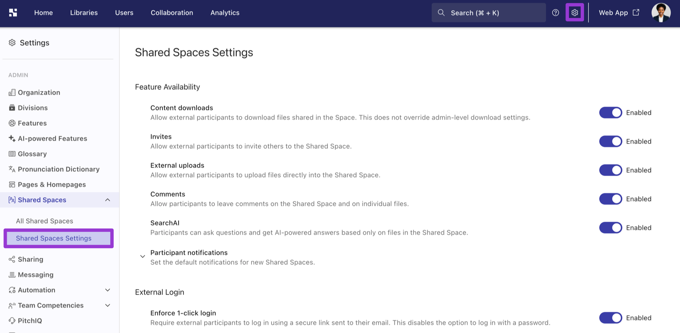Click the Feature Availability section heading
Image resolution: width=680 pixels, height=333 pixels.
click(167, 87)
